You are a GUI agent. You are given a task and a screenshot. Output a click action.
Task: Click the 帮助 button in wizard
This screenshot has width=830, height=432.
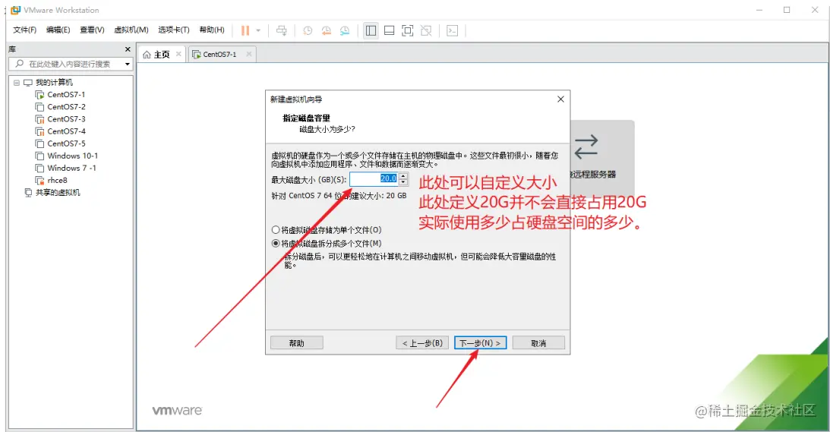(296, 343)
